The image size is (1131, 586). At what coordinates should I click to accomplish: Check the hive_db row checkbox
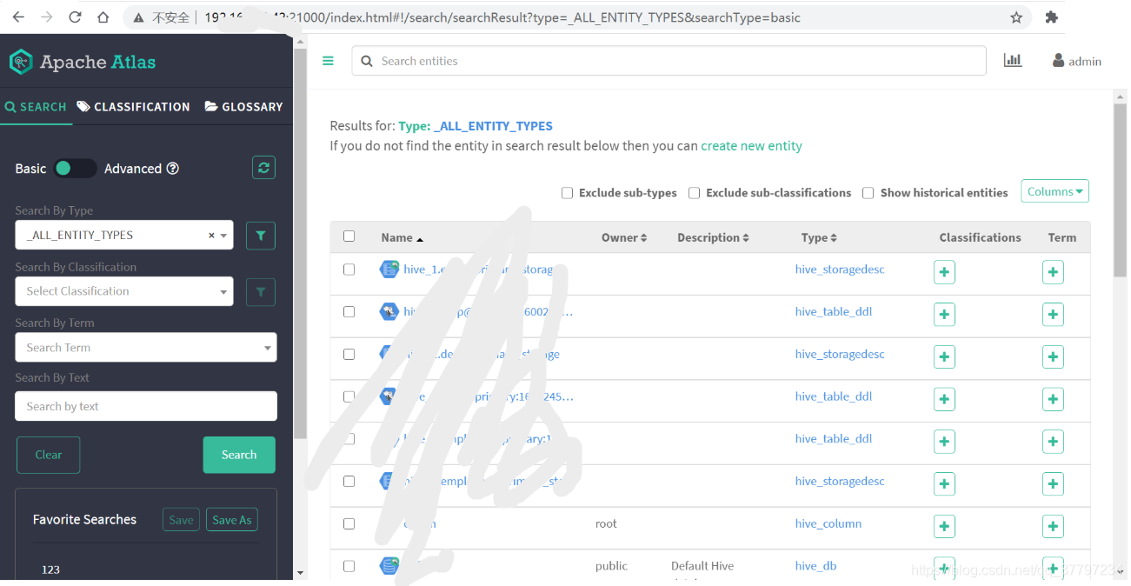pyautogui.click(x=349, y=566)
